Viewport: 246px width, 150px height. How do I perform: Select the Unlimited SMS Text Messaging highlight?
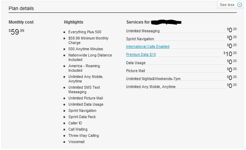84,90
